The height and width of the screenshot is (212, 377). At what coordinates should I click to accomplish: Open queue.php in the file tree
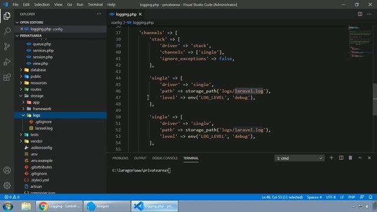coord(42,44)
